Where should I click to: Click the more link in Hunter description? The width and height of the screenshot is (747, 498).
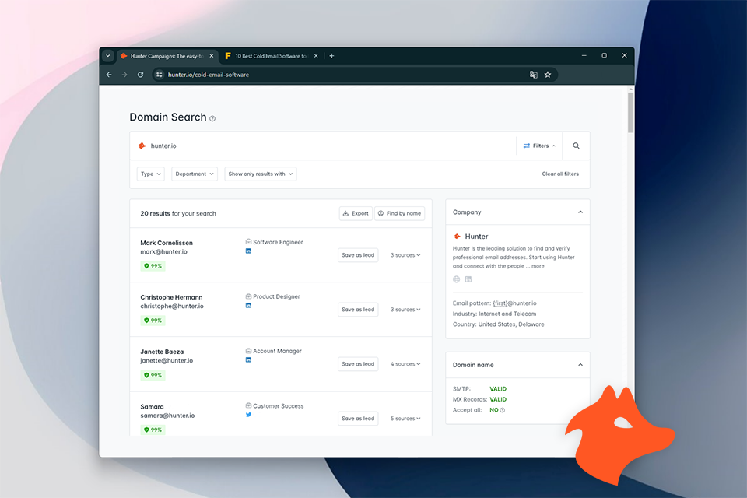pos(538,266)
